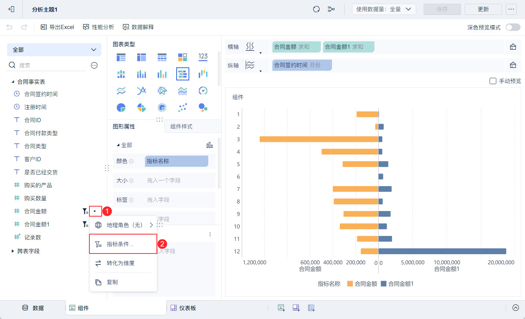Expand the 跨表字段 tree node
The width and height of the screenshot is (525, 319).
click(x=13, y=251)
